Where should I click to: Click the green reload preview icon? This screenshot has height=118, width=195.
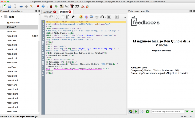pos(147,112)
